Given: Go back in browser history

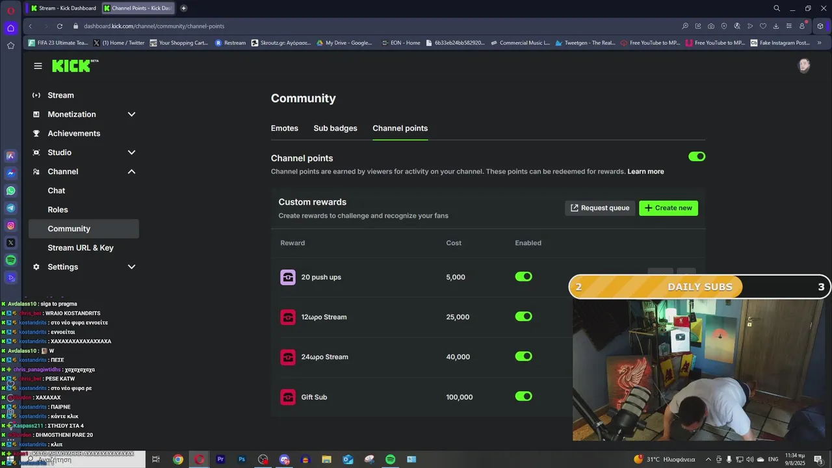Looking at the screenshot, I should click(x=30, y=26).
